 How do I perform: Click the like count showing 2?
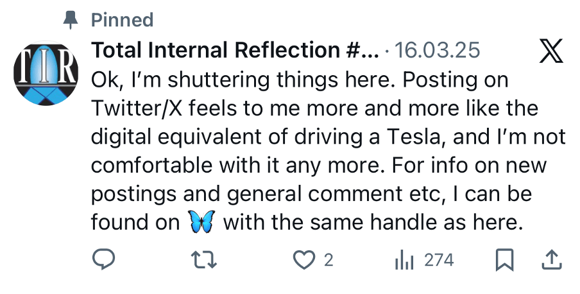(x=328, y=260)
